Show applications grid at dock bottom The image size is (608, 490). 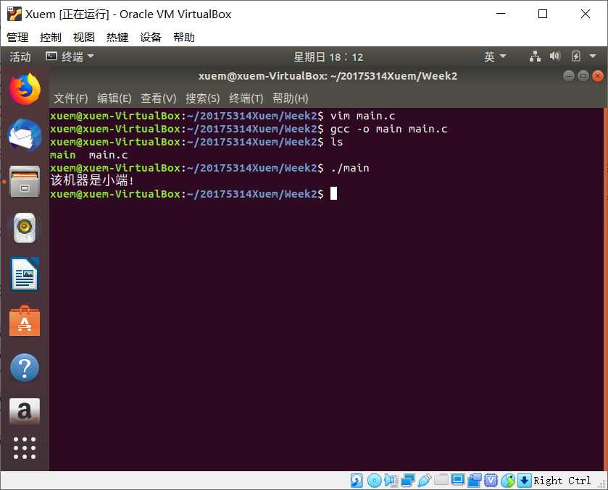pyautogui.click(x=25, y=448)
